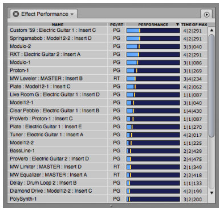
Task: Click the time of max value 4|2|199
Action: (x=192, y=191)
